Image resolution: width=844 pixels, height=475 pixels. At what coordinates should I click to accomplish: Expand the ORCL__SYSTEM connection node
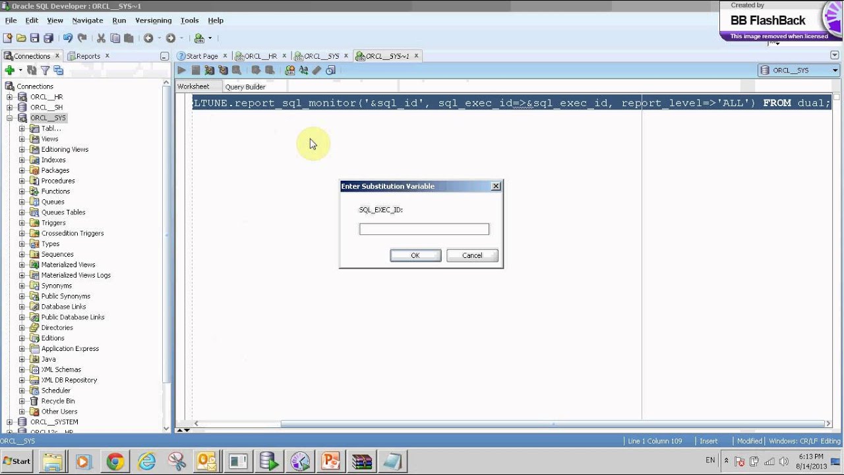[x=10, y=422]
